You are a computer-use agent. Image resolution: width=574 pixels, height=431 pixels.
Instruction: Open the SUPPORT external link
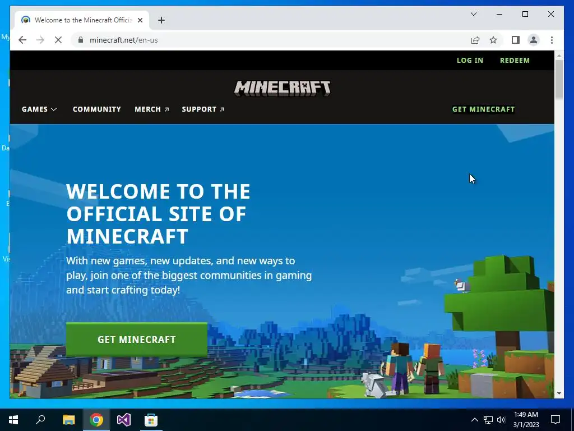coord(203,109)
